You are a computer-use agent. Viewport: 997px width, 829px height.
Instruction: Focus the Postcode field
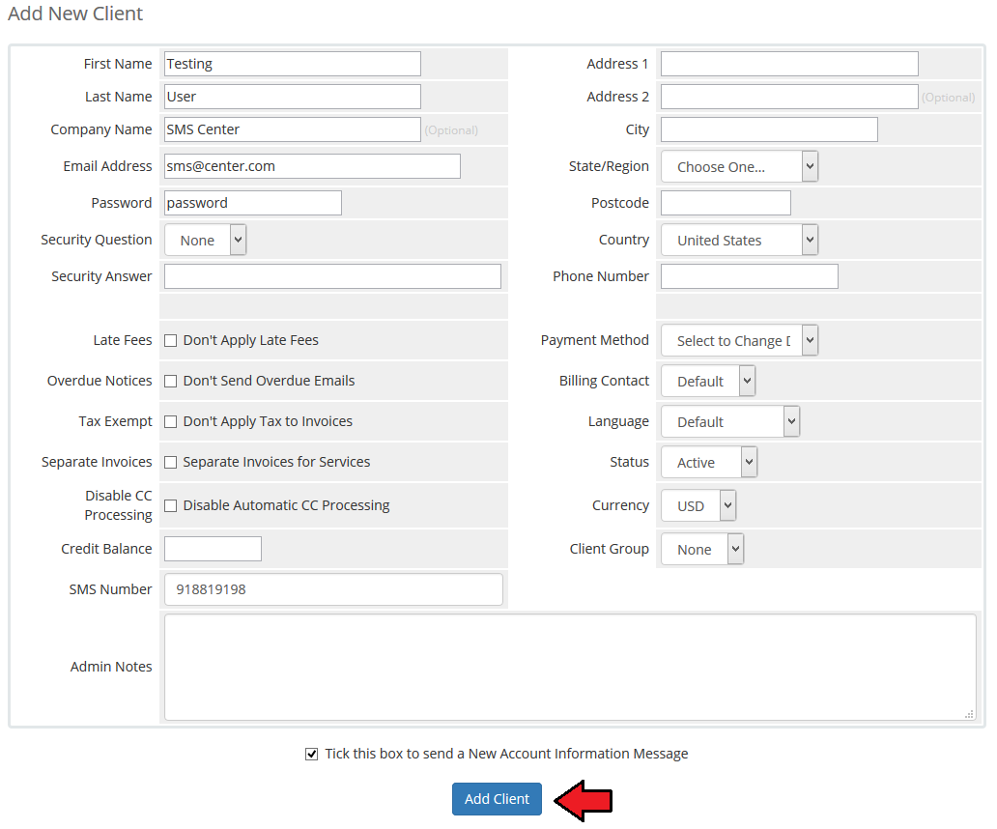726,204
